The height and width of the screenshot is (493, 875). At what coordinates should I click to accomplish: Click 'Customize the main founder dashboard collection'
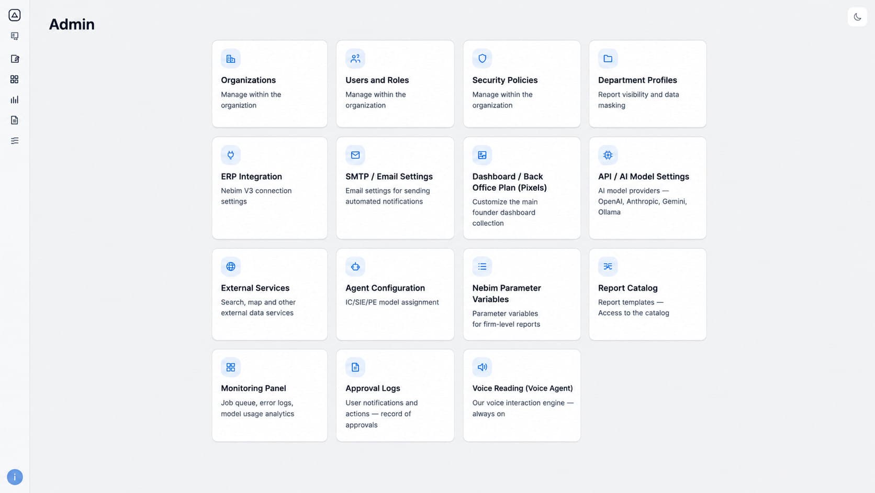click(504, 213)
